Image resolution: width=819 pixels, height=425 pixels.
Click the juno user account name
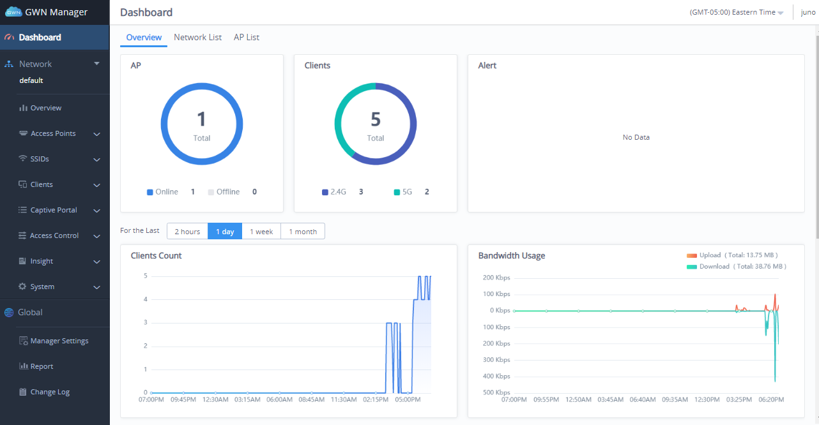pos(808,13)
